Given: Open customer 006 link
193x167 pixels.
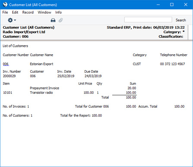Looking at the screenshot, I should [6, 64].
